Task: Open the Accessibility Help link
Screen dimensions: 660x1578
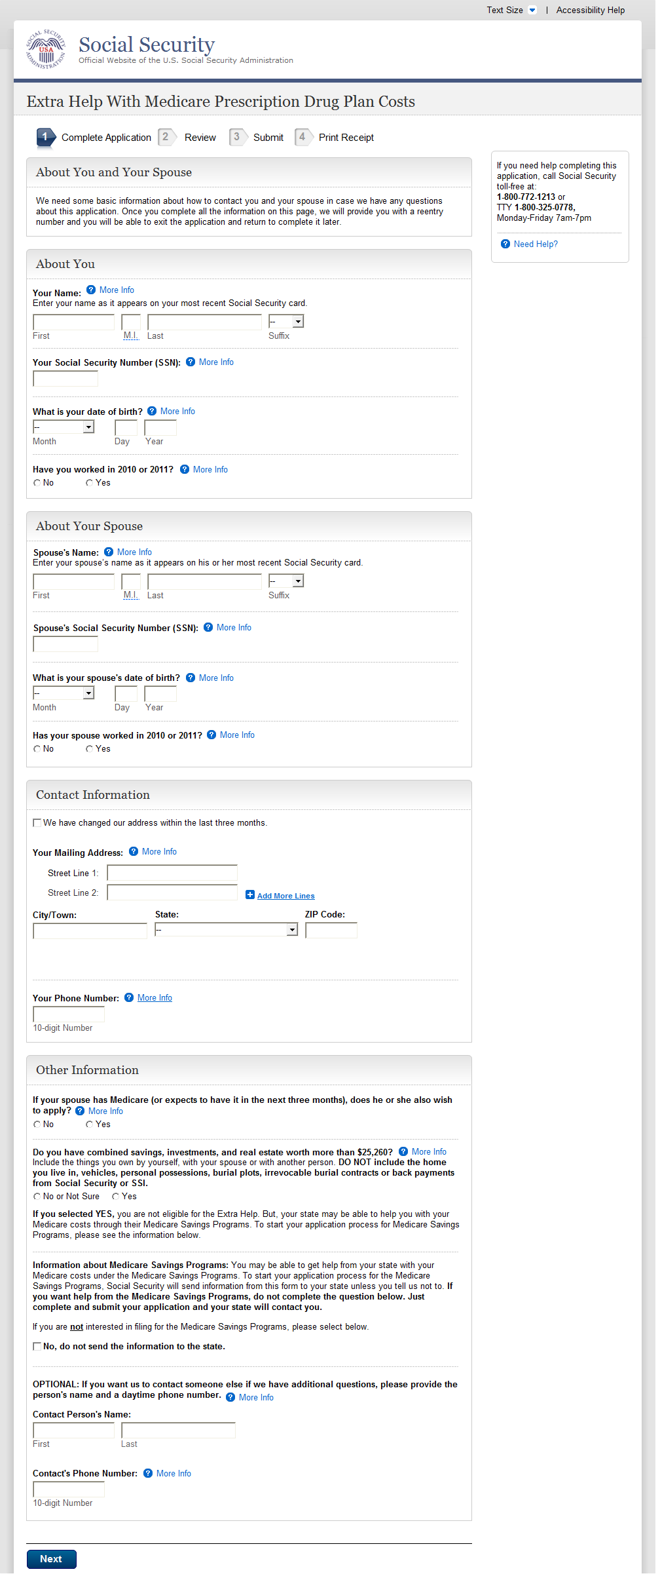Action: [x=590, y=10]
